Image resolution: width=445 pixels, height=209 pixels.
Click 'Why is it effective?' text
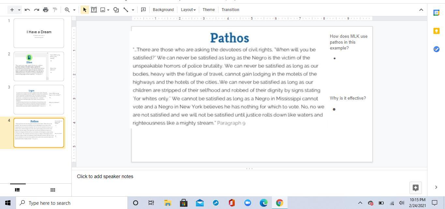pos(348,98)
